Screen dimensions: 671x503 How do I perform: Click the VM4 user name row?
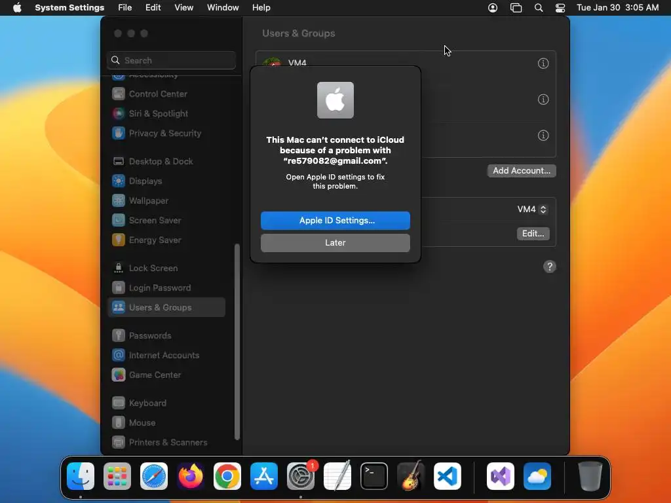(406, 64)
